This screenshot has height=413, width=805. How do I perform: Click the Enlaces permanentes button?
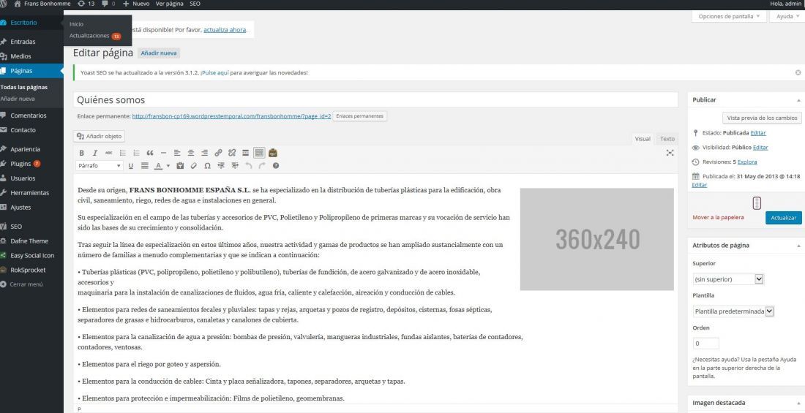tap(359, 116)
